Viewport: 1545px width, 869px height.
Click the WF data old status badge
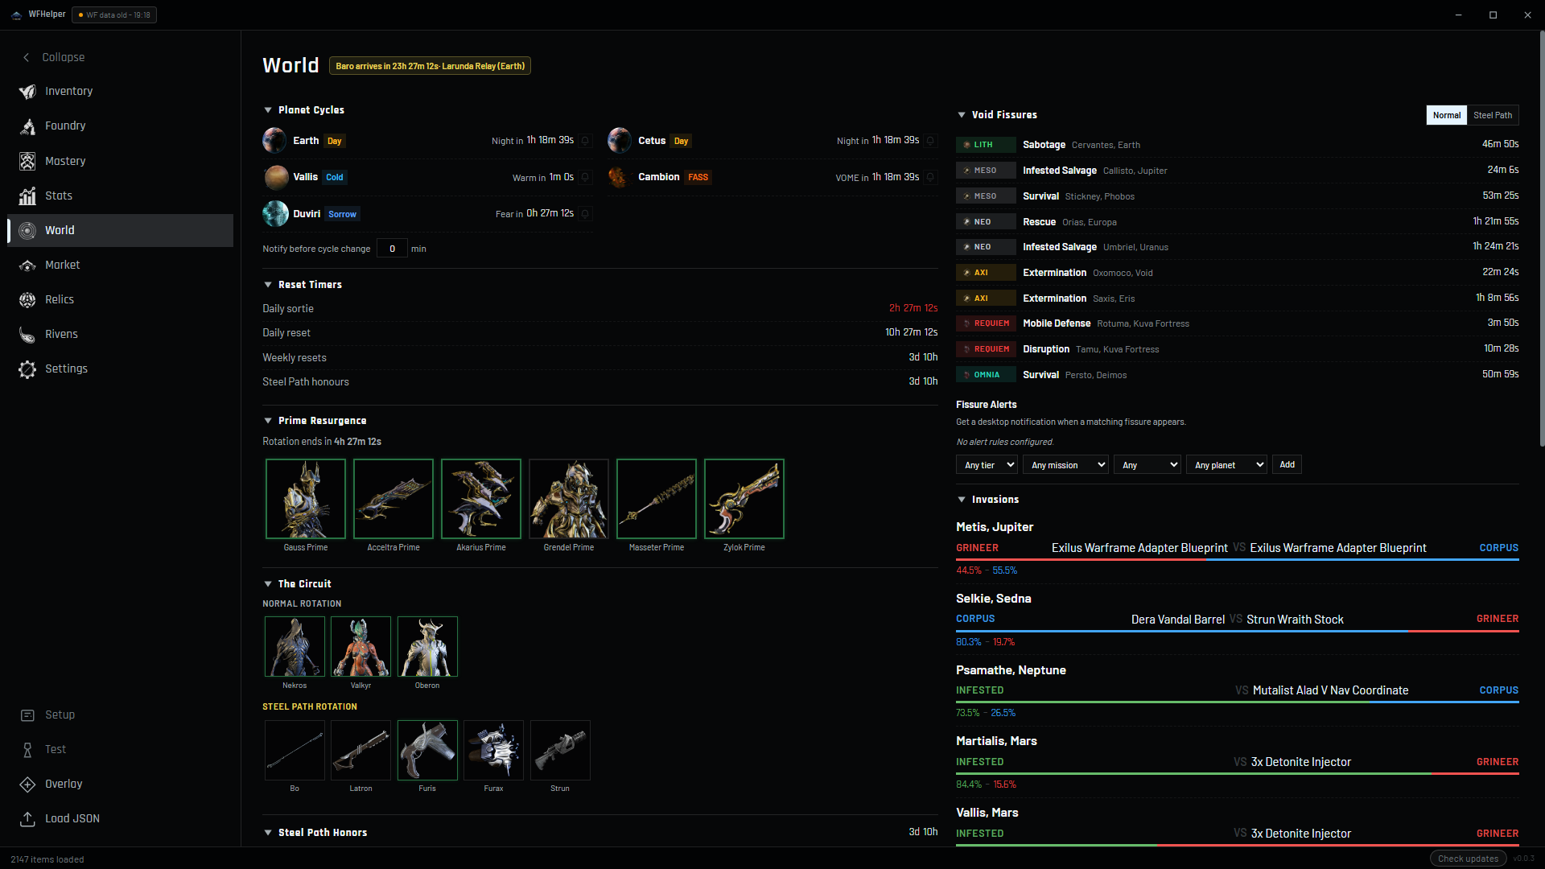tap(114, 14)
